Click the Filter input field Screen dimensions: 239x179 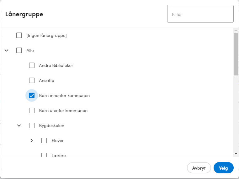pos(200,14)
